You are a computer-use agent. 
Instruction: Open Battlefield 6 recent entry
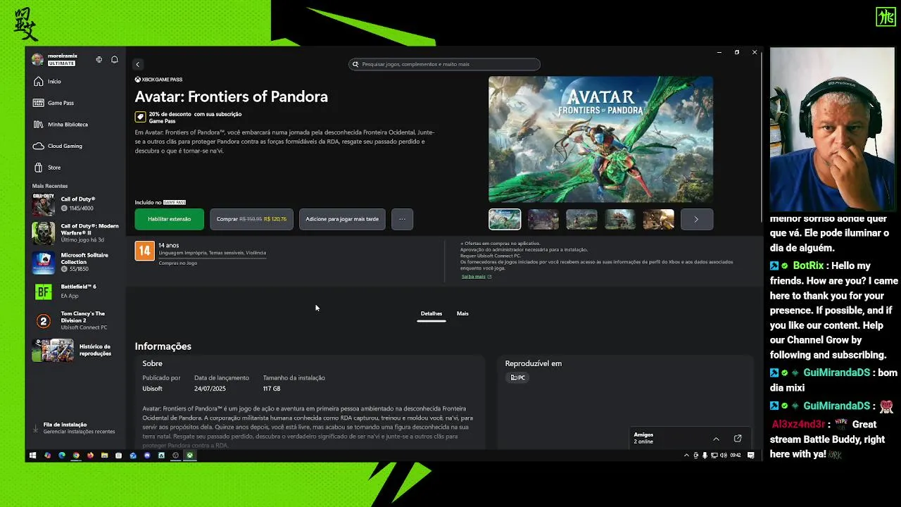pos(76,292)
